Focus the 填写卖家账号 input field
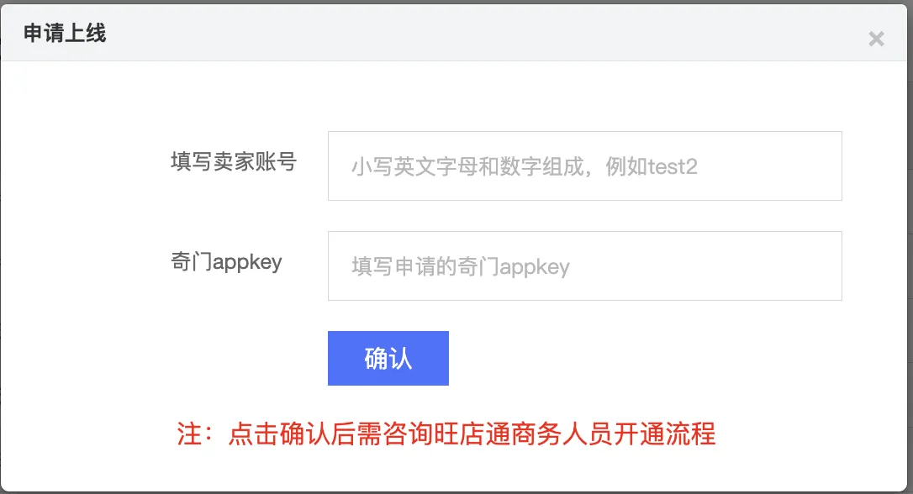This screenshot has height=494, width=913. point(584,166)
